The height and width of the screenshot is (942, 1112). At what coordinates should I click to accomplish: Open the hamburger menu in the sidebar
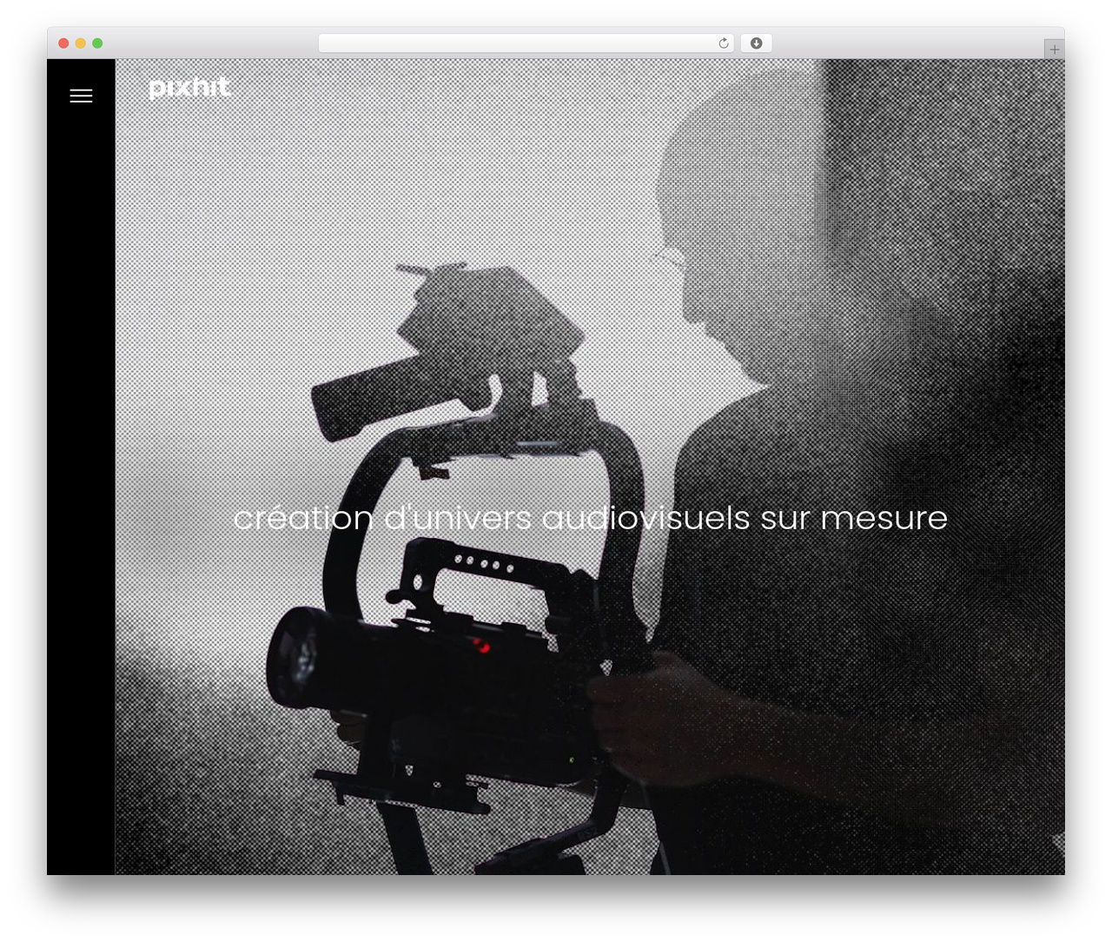tap(81, 96)
